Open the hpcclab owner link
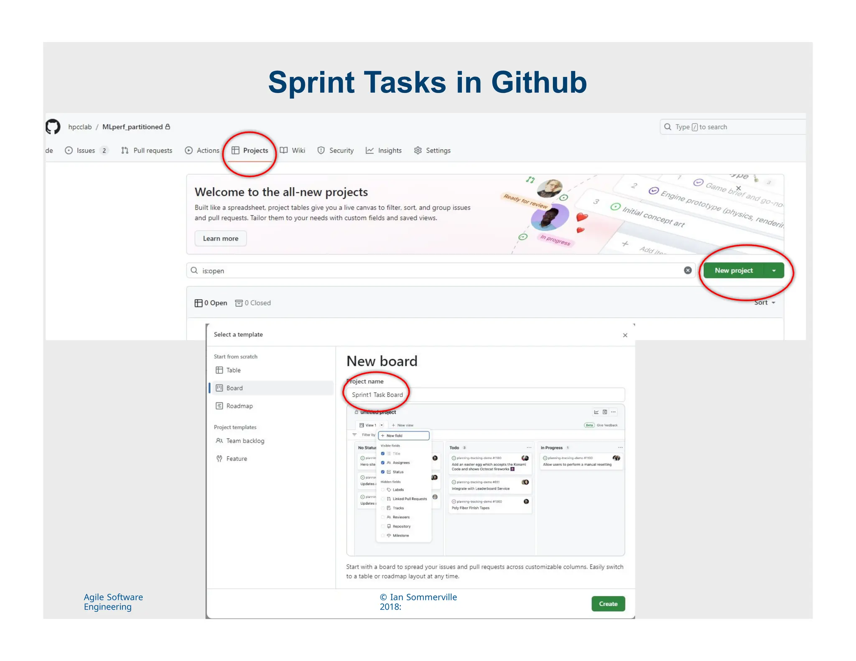Viewport: 856px width, 661px height. point(80,127)
